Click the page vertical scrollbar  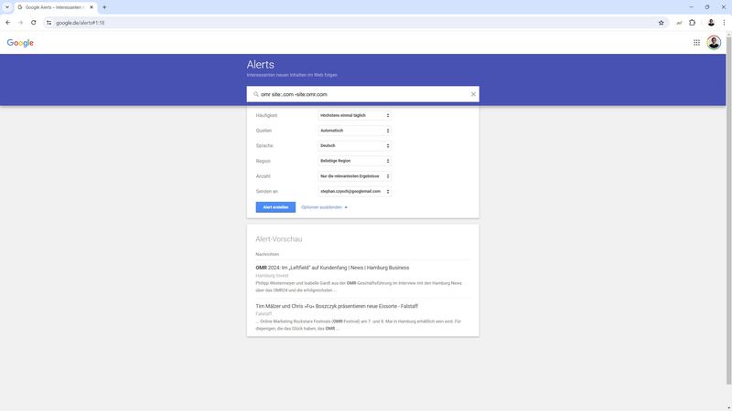728,210
